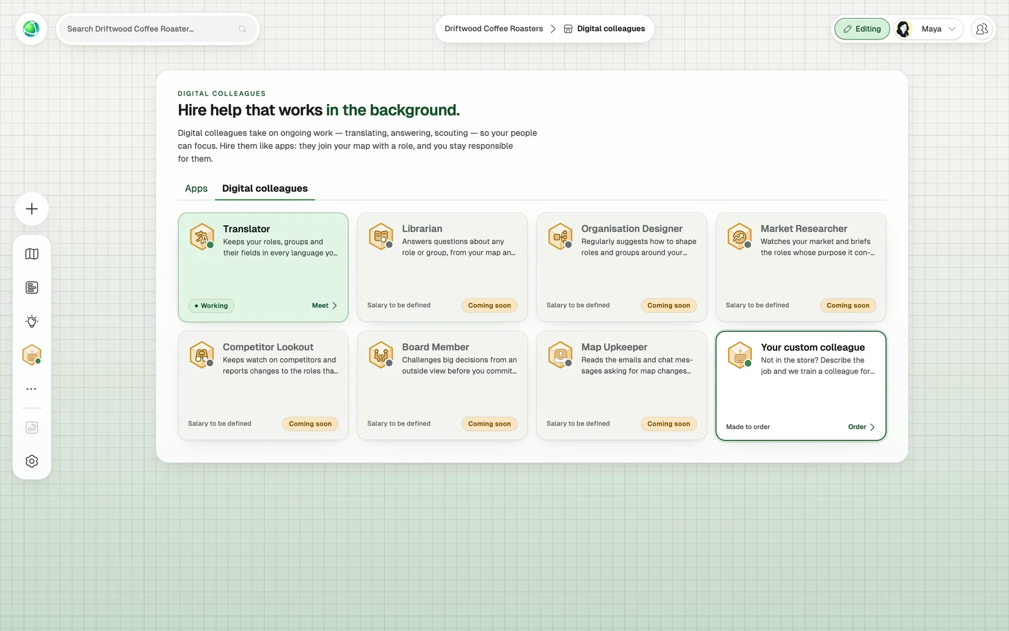
Task: Click Coming soon badge on Librarian card
Action: (489, 306)
